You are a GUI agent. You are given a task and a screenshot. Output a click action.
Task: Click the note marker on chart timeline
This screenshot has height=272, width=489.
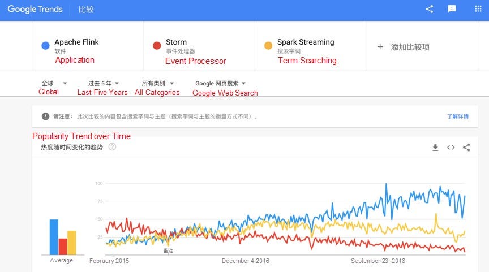click(168, 250)
